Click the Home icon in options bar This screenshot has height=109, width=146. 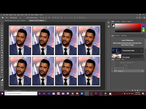pos(3,18)
